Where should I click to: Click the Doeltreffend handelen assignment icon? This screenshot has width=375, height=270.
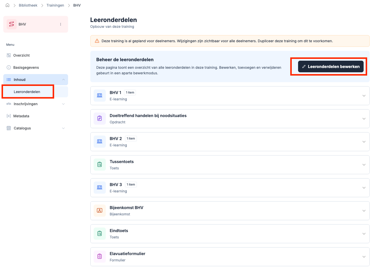point(100,119)
